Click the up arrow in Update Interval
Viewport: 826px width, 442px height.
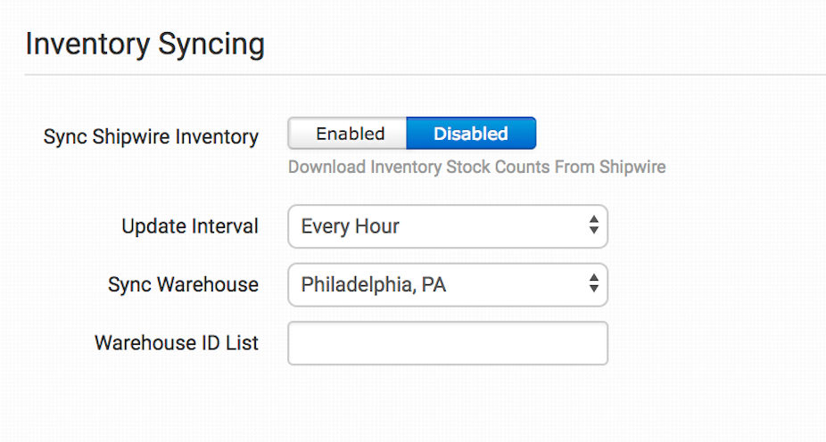tap(593, 220)
